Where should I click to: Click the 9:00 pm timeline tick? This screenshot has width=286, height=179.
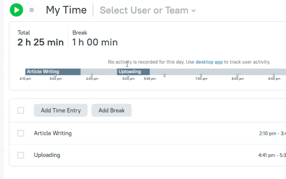click(274, 76)
